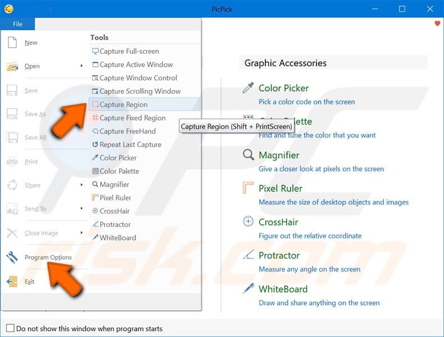Open the Color Picker accessory link

tap(283, 88)
